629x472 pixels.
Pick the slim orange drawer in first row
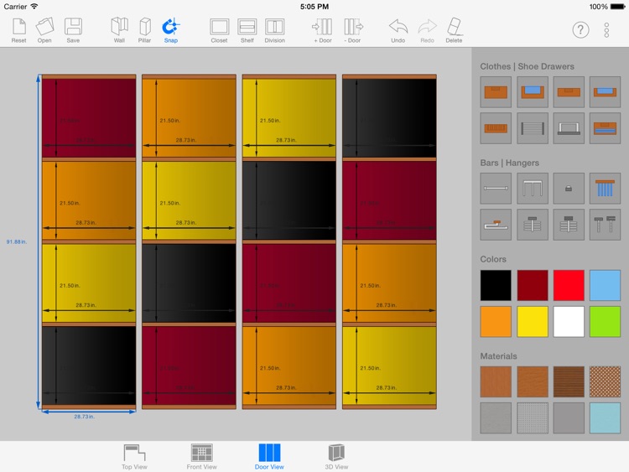[569, 92]
